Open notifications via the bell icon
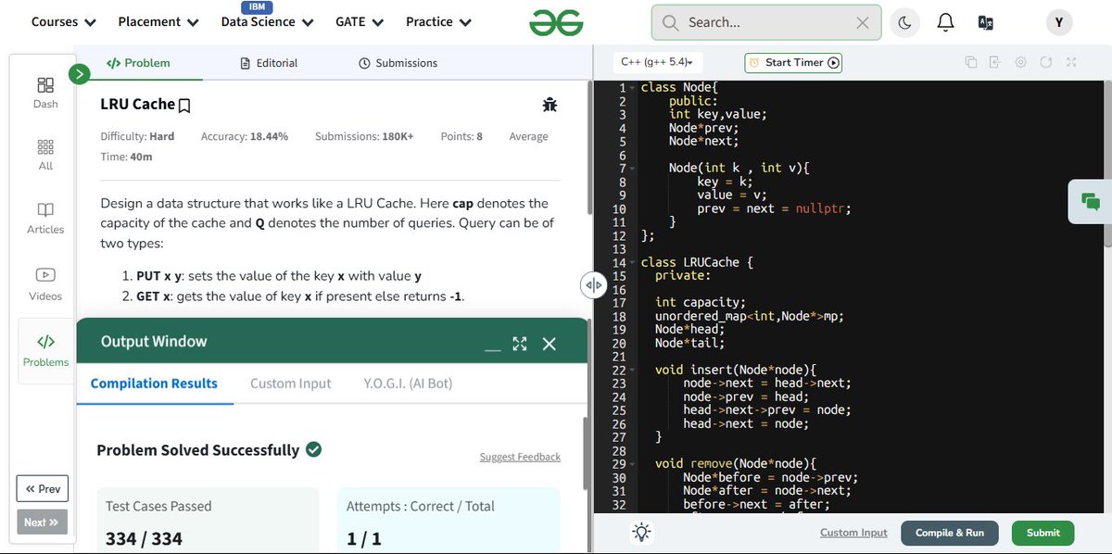 point(945,22)
